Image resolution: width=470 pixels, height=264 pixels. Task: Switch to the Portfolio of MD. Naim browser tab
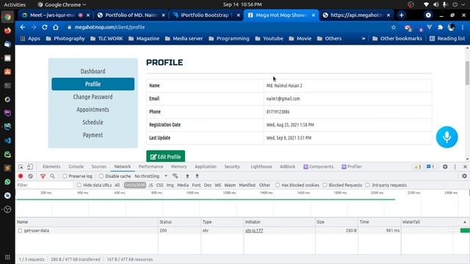point(131,15)
